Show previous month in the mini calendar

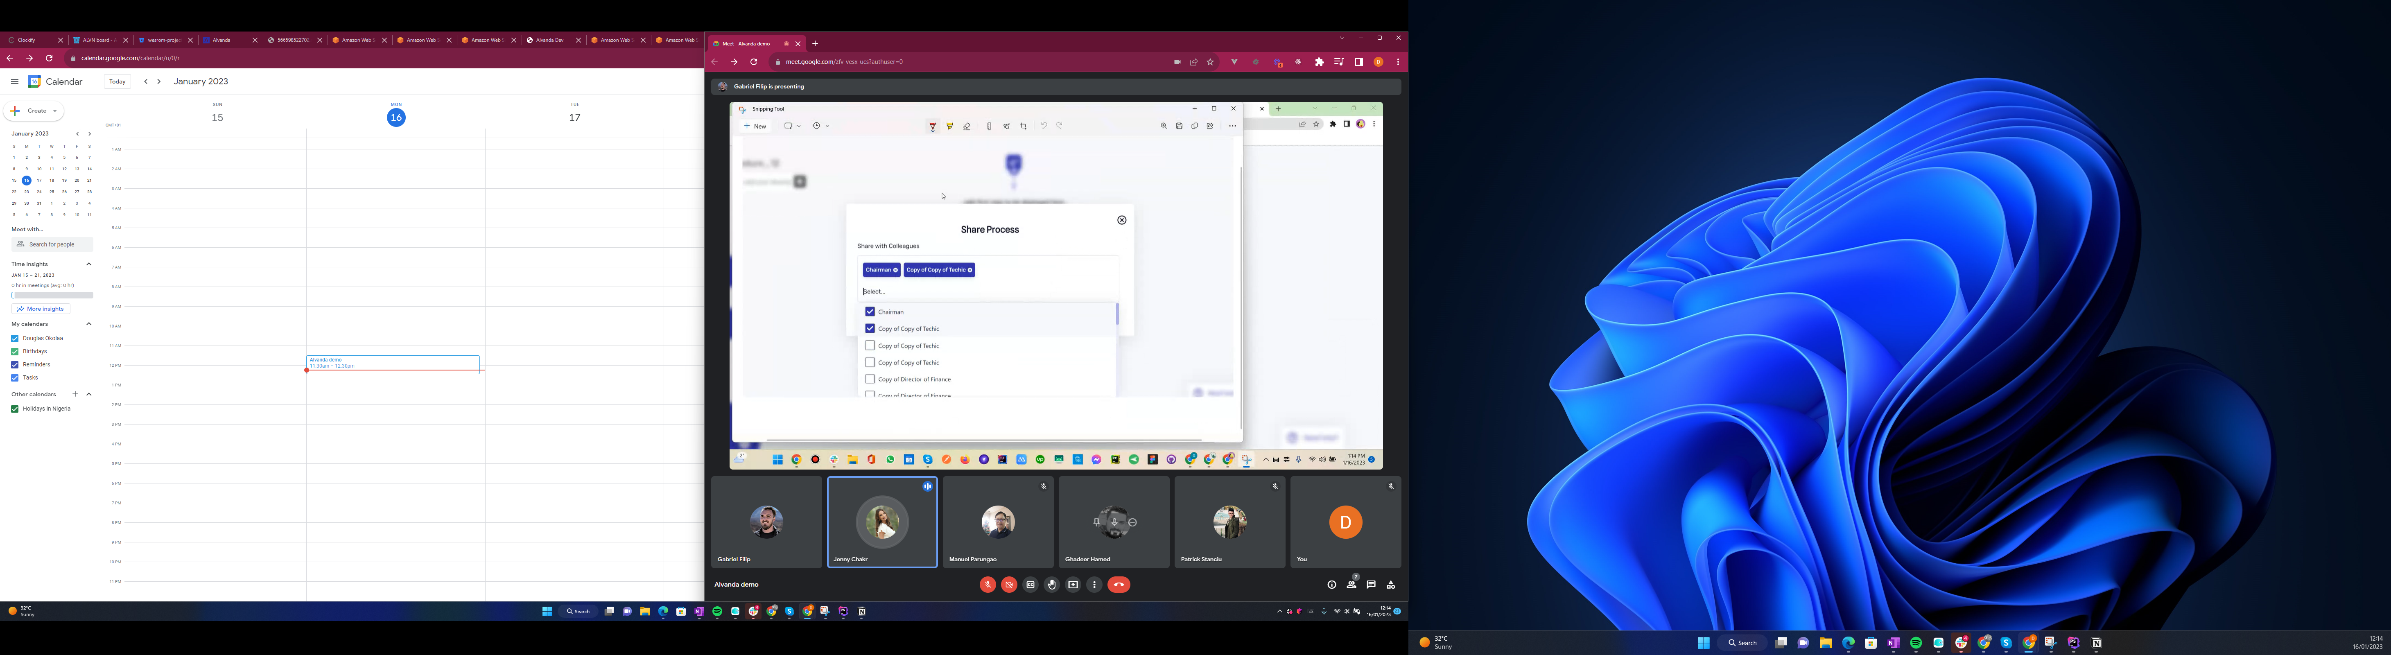coord(77,133)
